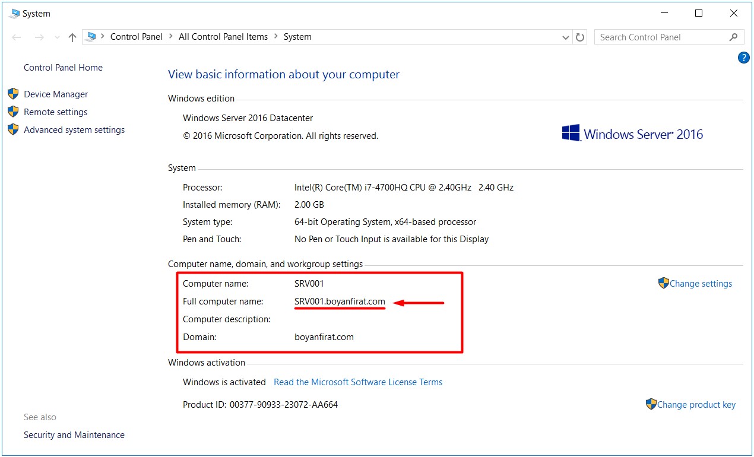Expand chevron after All Control Panel Items
Viewport: 754px width, 457px height.
click(276, 37)
